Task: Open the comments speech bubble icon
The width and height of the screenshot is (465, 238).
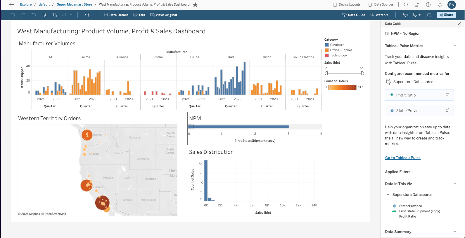Action: (x=405, y=15)
